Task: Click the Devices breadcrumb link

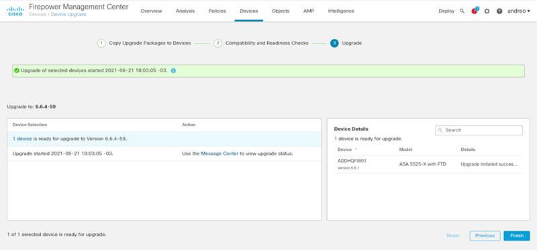Action: click(x=38, y=14)
